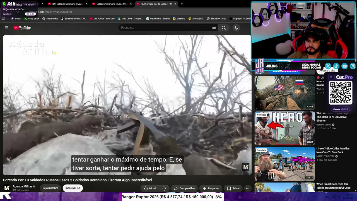
Task: Click the ENG language indicator in taskbar
Action: coord(327,197)
